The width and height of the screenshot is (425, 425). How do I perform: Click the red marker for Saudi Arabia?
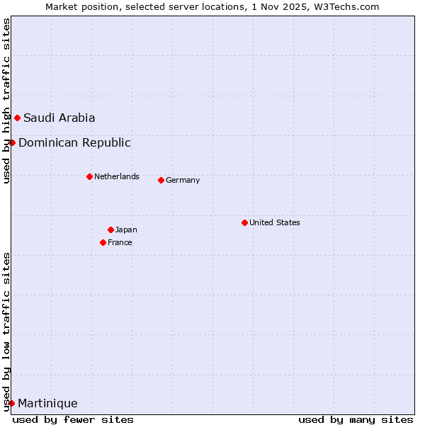point(17,118)
